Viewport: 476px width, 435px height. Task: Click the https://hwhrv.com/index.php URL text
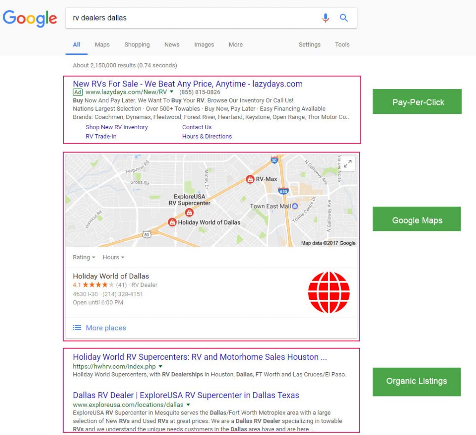pos(114,366)
